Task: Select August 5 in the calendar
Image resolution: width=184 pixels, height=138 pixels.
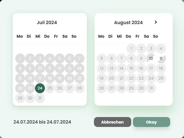Action: pos(102,58)
